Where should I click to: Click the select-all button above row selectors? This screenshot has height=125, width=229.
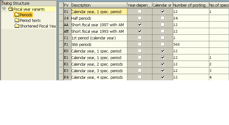tap(61, 5)
